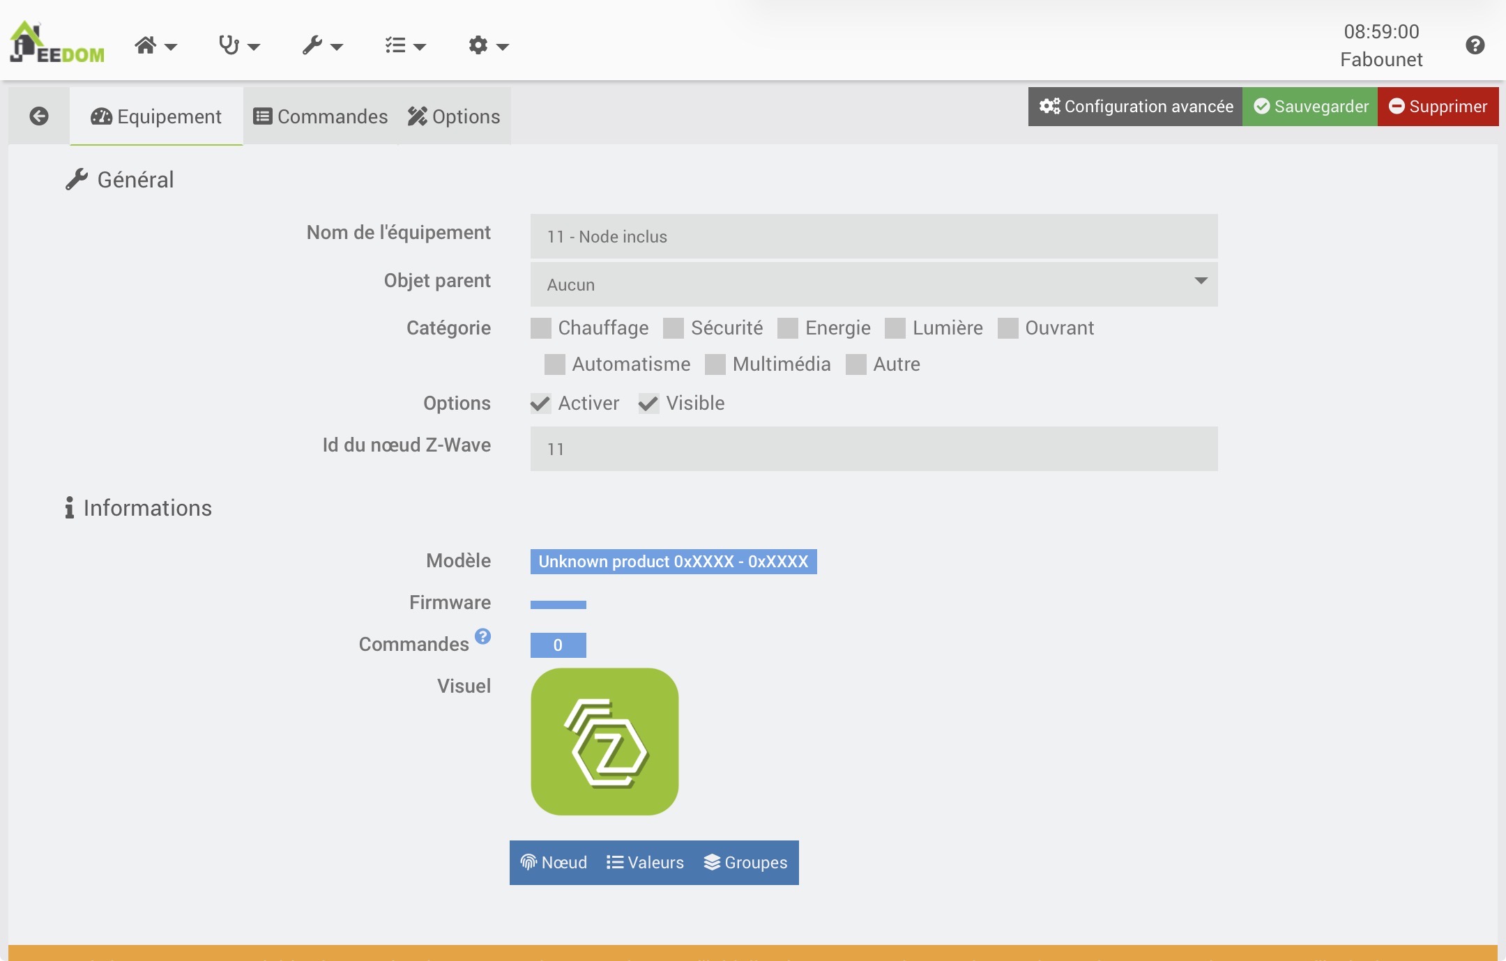Expand the Objet parent dropdown
Screen dimensions: 1506x961
pyautogui.click(x=874, y=284)
